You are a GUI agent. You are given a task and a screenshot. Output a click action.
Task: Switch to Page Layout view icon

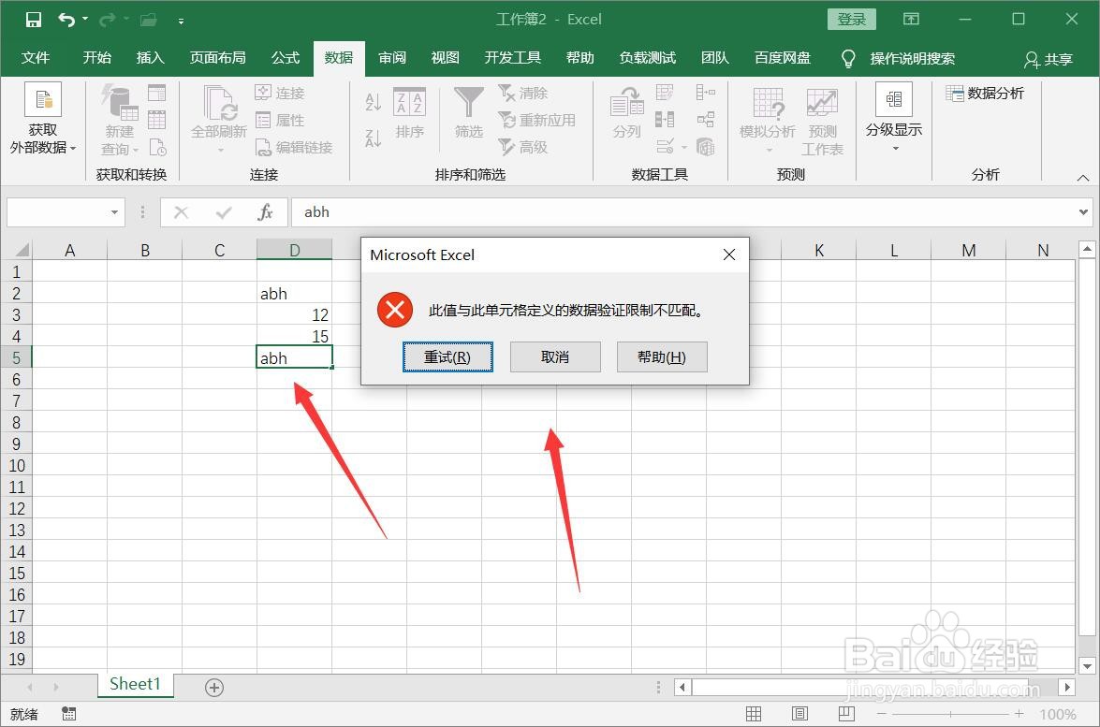(x=799, y=714)
